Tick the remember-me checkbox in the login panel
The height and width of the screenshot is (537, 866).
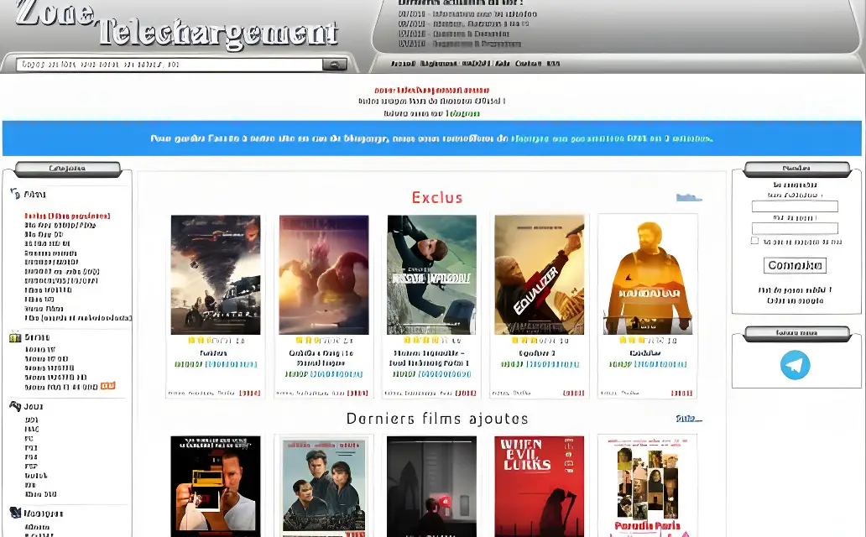pos(754,240)
